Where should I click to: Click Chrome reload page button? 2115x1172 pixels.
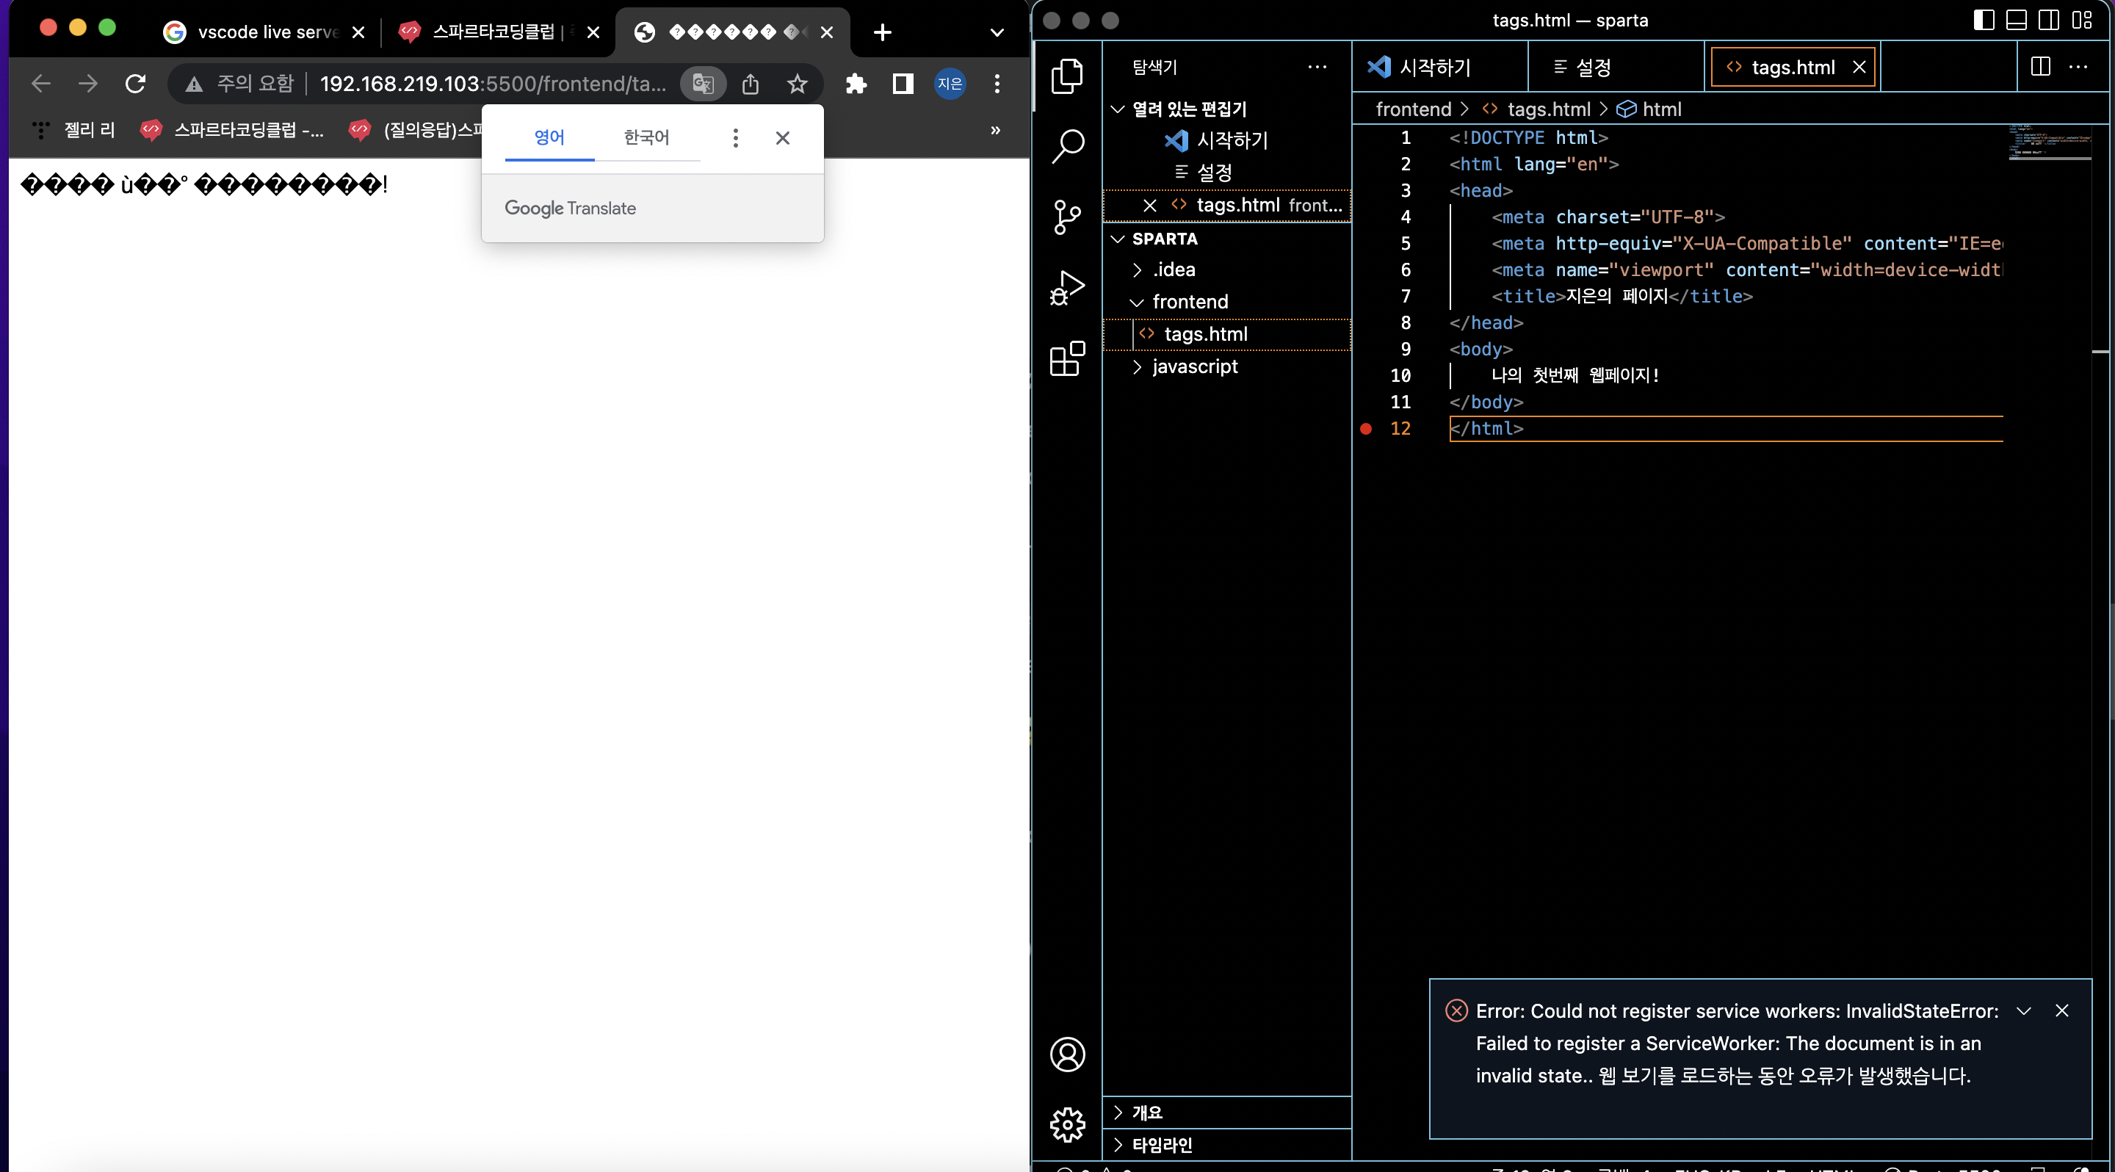point(135,83)
